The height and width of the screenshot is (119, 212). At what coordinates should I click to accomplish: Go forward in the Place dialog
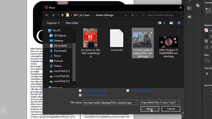pos(53,15)
